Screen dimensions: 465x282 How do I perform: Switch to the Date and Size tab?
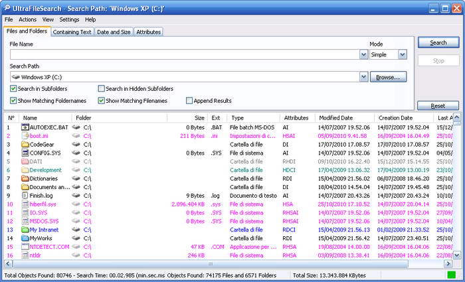click(x=114, y=32)
